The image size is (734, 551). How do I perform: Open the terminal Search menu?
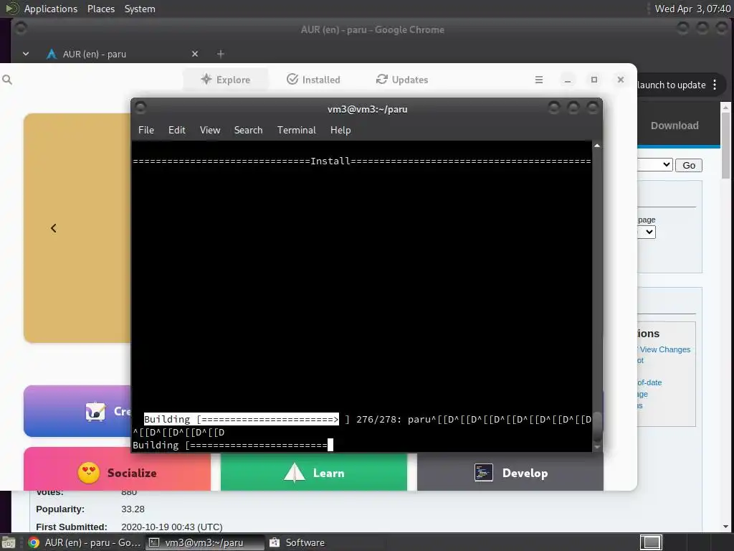pyautogui.click(x=248, y=130)
